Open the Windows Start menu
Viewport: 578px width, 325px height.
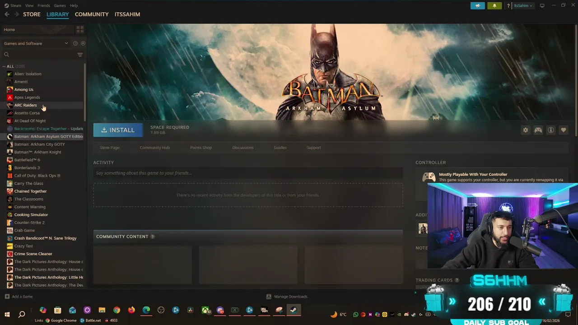pyautogui.click(x=7, y=314)
